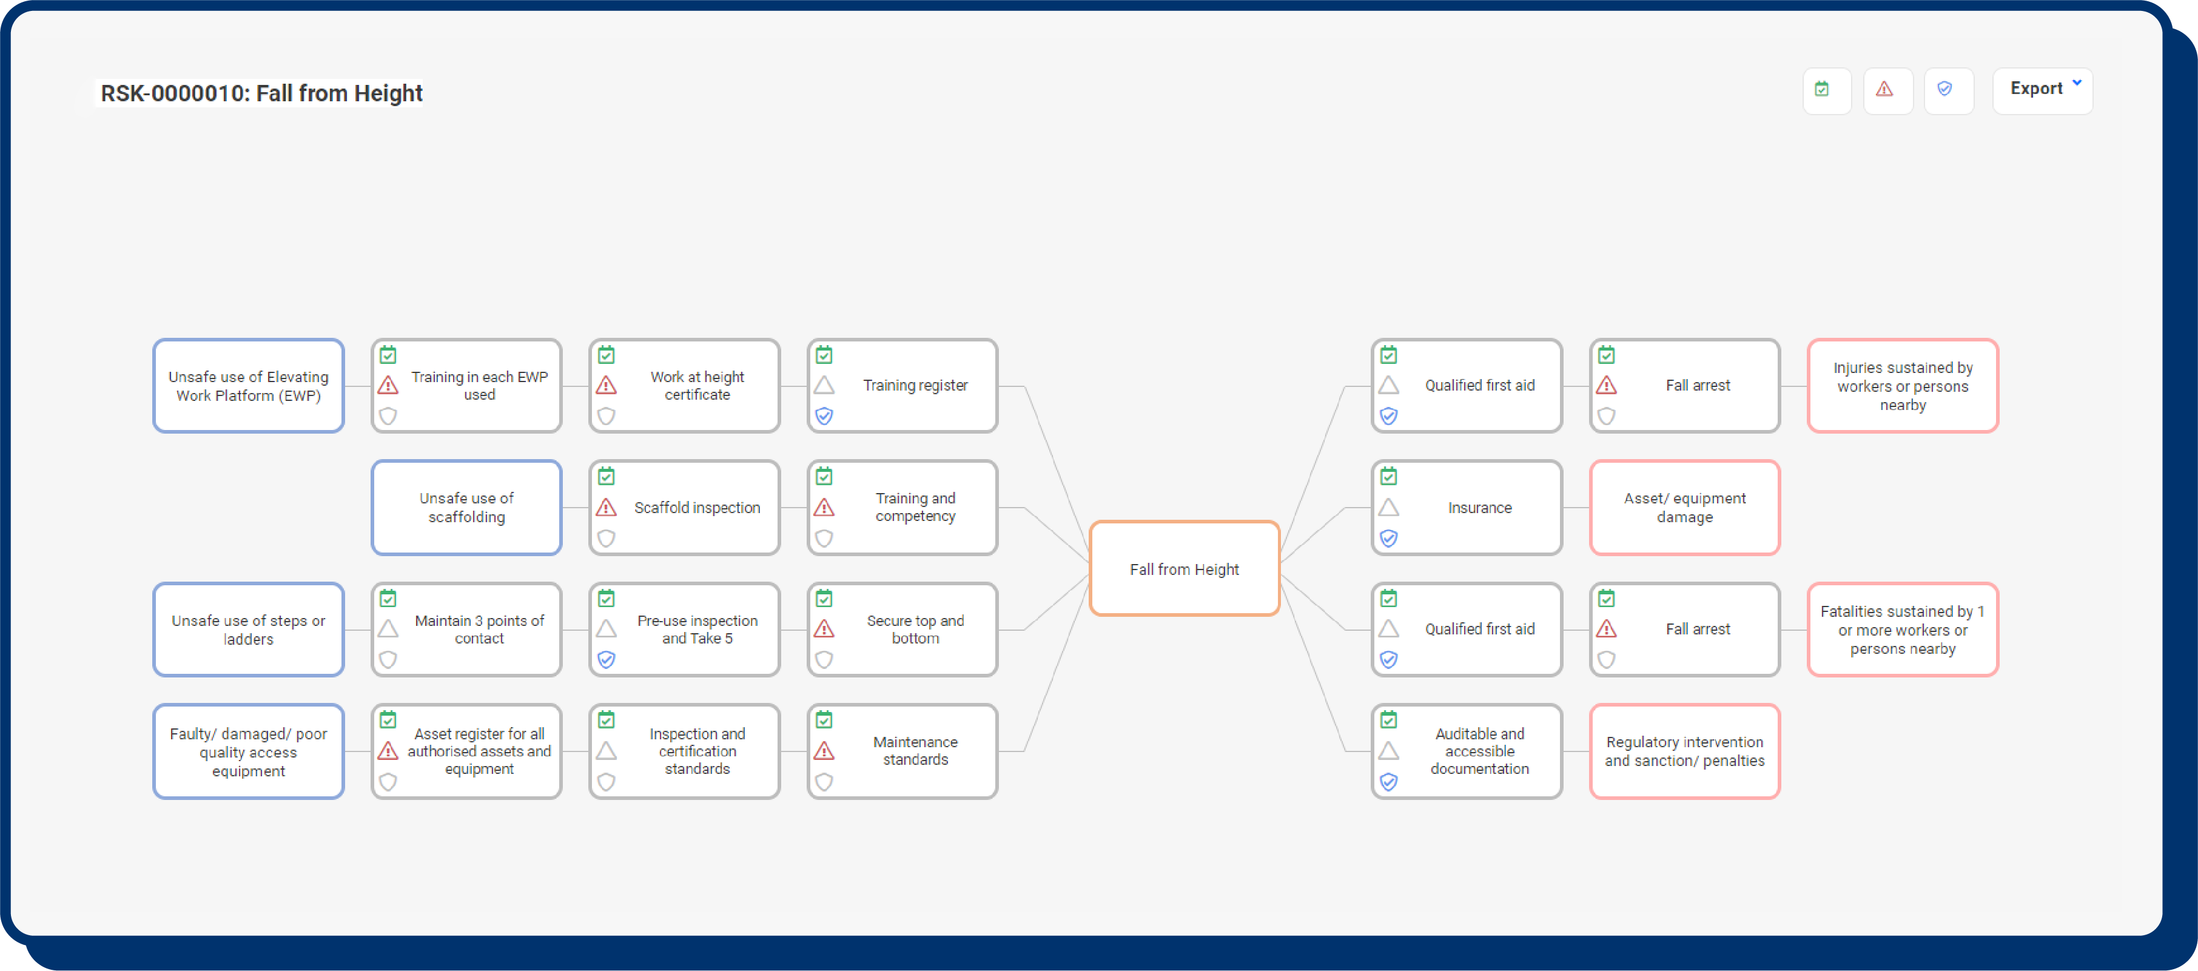Viewport: 2198px width, 971px height.
Task: Click grey triangle icon on Pre-use inspection and Take 5
Action: point(607,628)
